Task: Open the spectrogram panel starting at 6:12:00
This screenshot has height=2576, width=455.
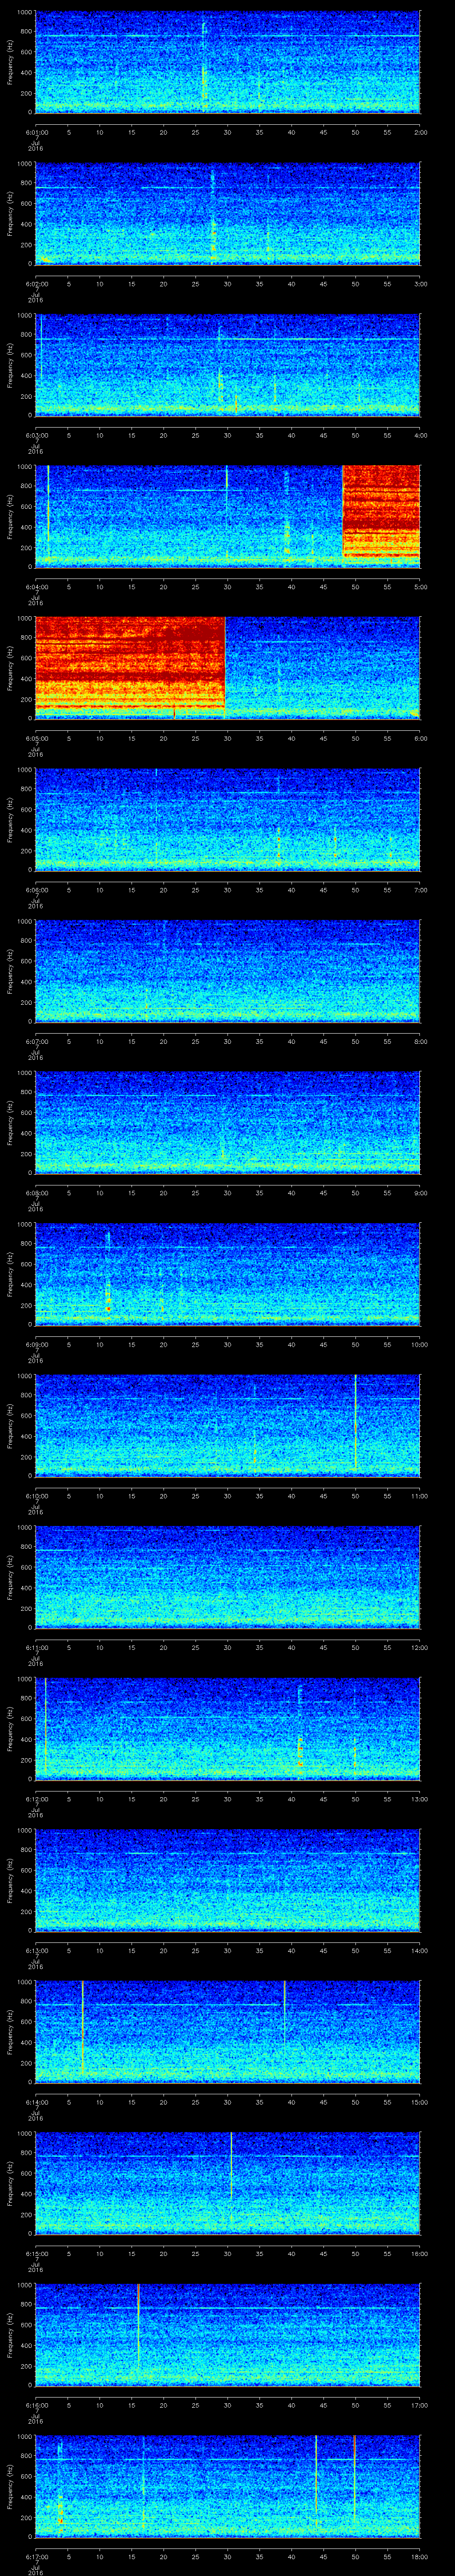Action: click(227, 1729)
